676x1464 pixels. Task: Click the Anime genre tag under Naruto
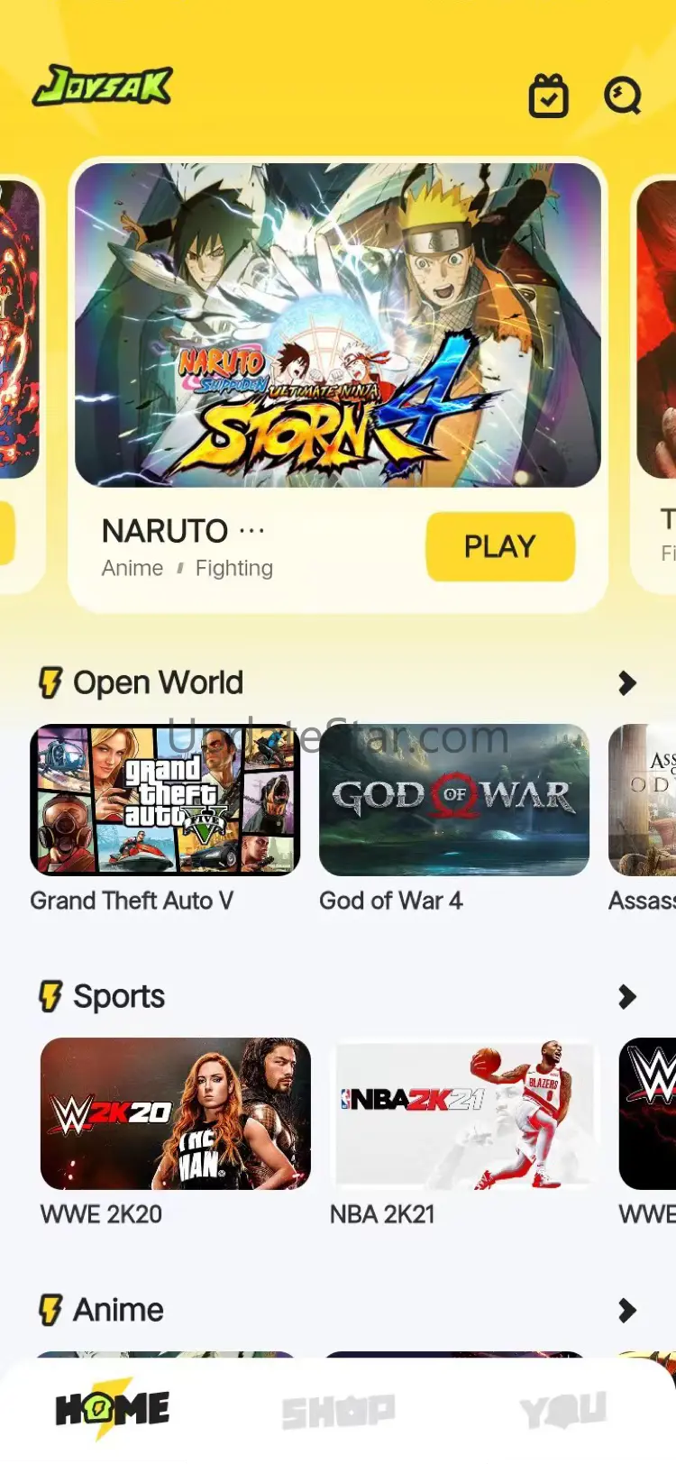[132, 568]
